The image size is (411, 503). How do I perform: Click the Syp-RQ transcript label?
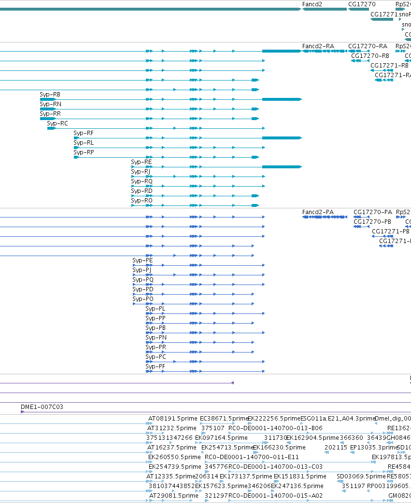tap(142, 181)
